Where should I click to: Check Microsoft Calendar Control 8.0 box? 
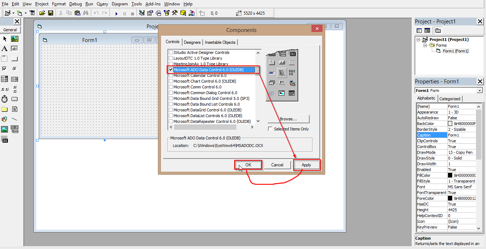pyautogui.click(x=171, y=75)
